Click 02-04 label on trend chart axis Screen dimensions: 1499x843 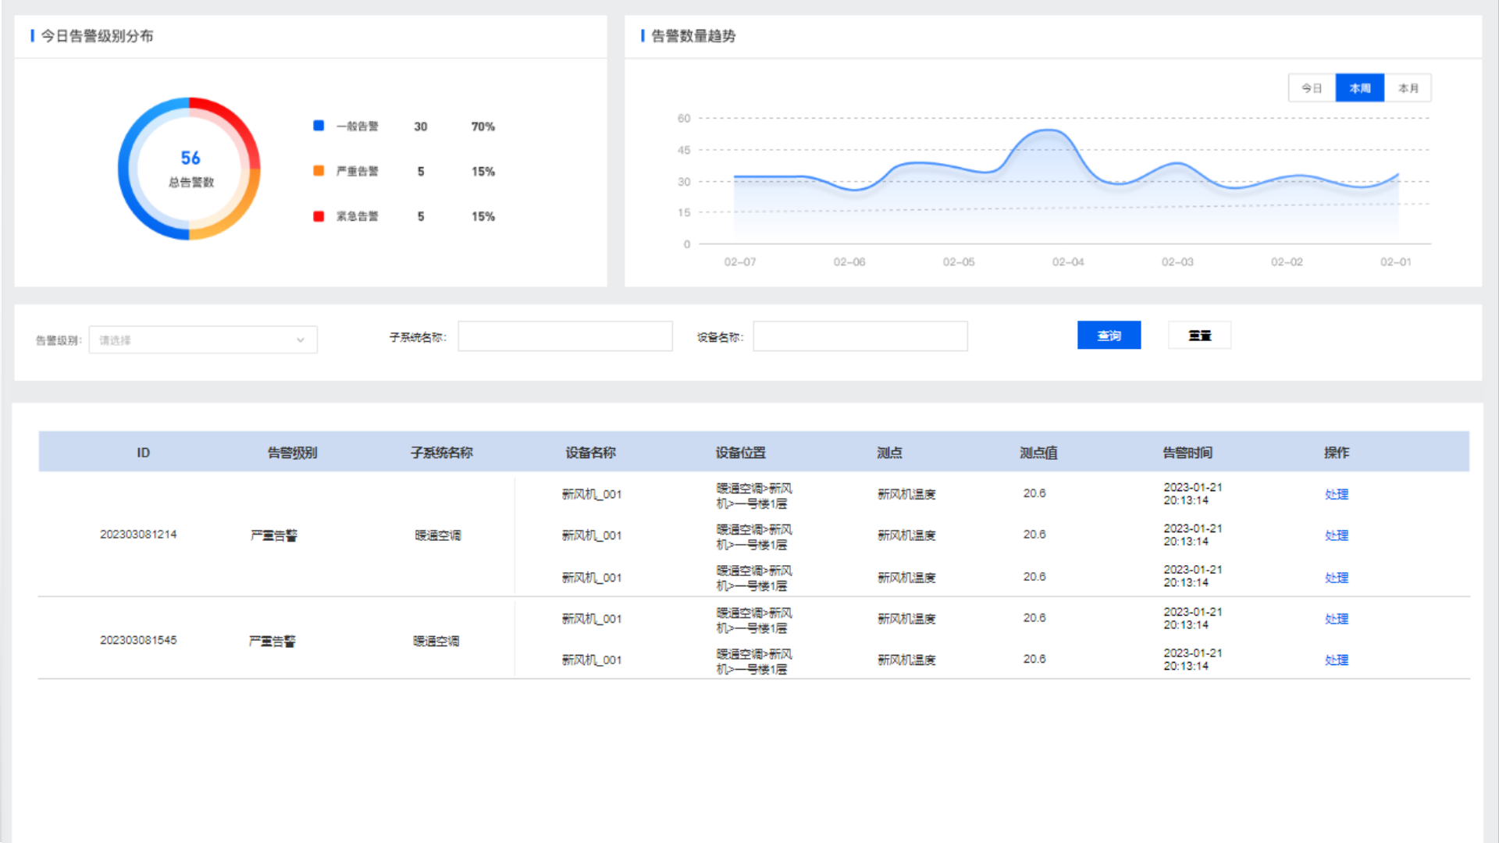1068,262
